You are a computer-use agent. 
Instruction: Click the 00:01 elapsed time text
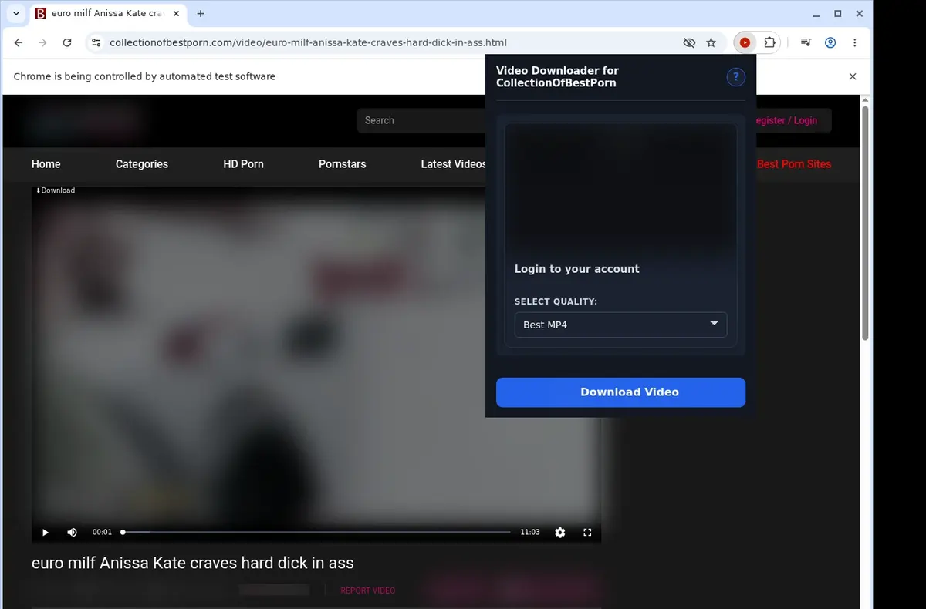pyautogui.click(x=103, y=532)
